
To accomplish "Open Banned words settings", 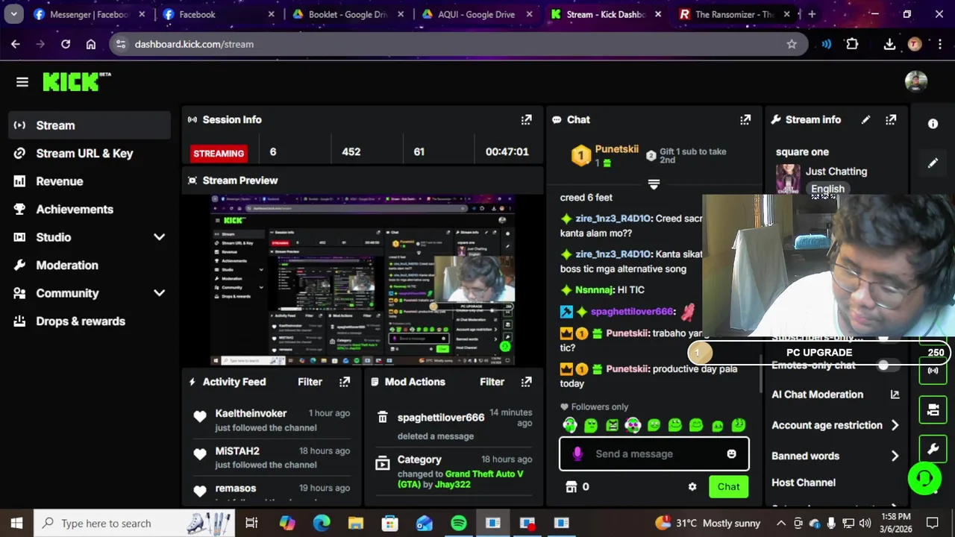I will (836, 456).
